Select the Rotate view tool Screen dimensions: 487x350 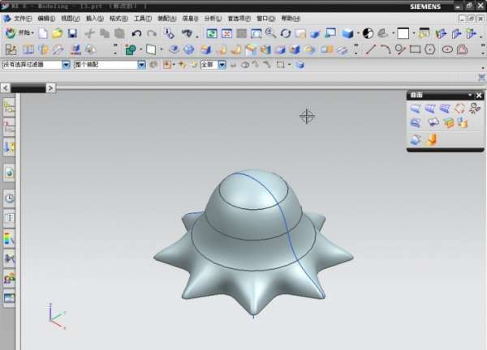pos(286,33)
